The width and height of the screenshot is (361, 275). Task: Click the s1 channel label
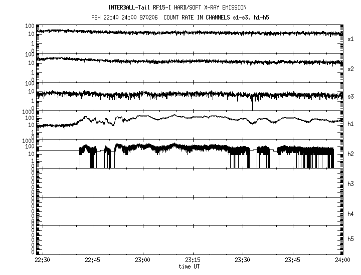click(351, 38)
